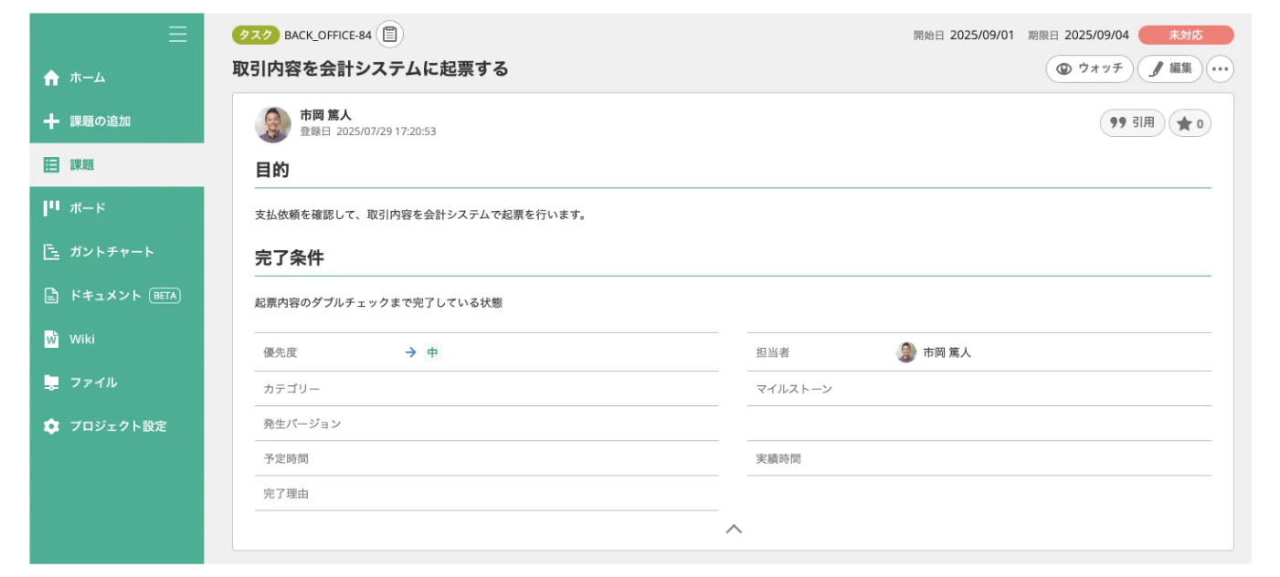The width and height of the screenshot is (1280, 577).
Task: Click the 引用 quote button
Action: [1132, 122]
